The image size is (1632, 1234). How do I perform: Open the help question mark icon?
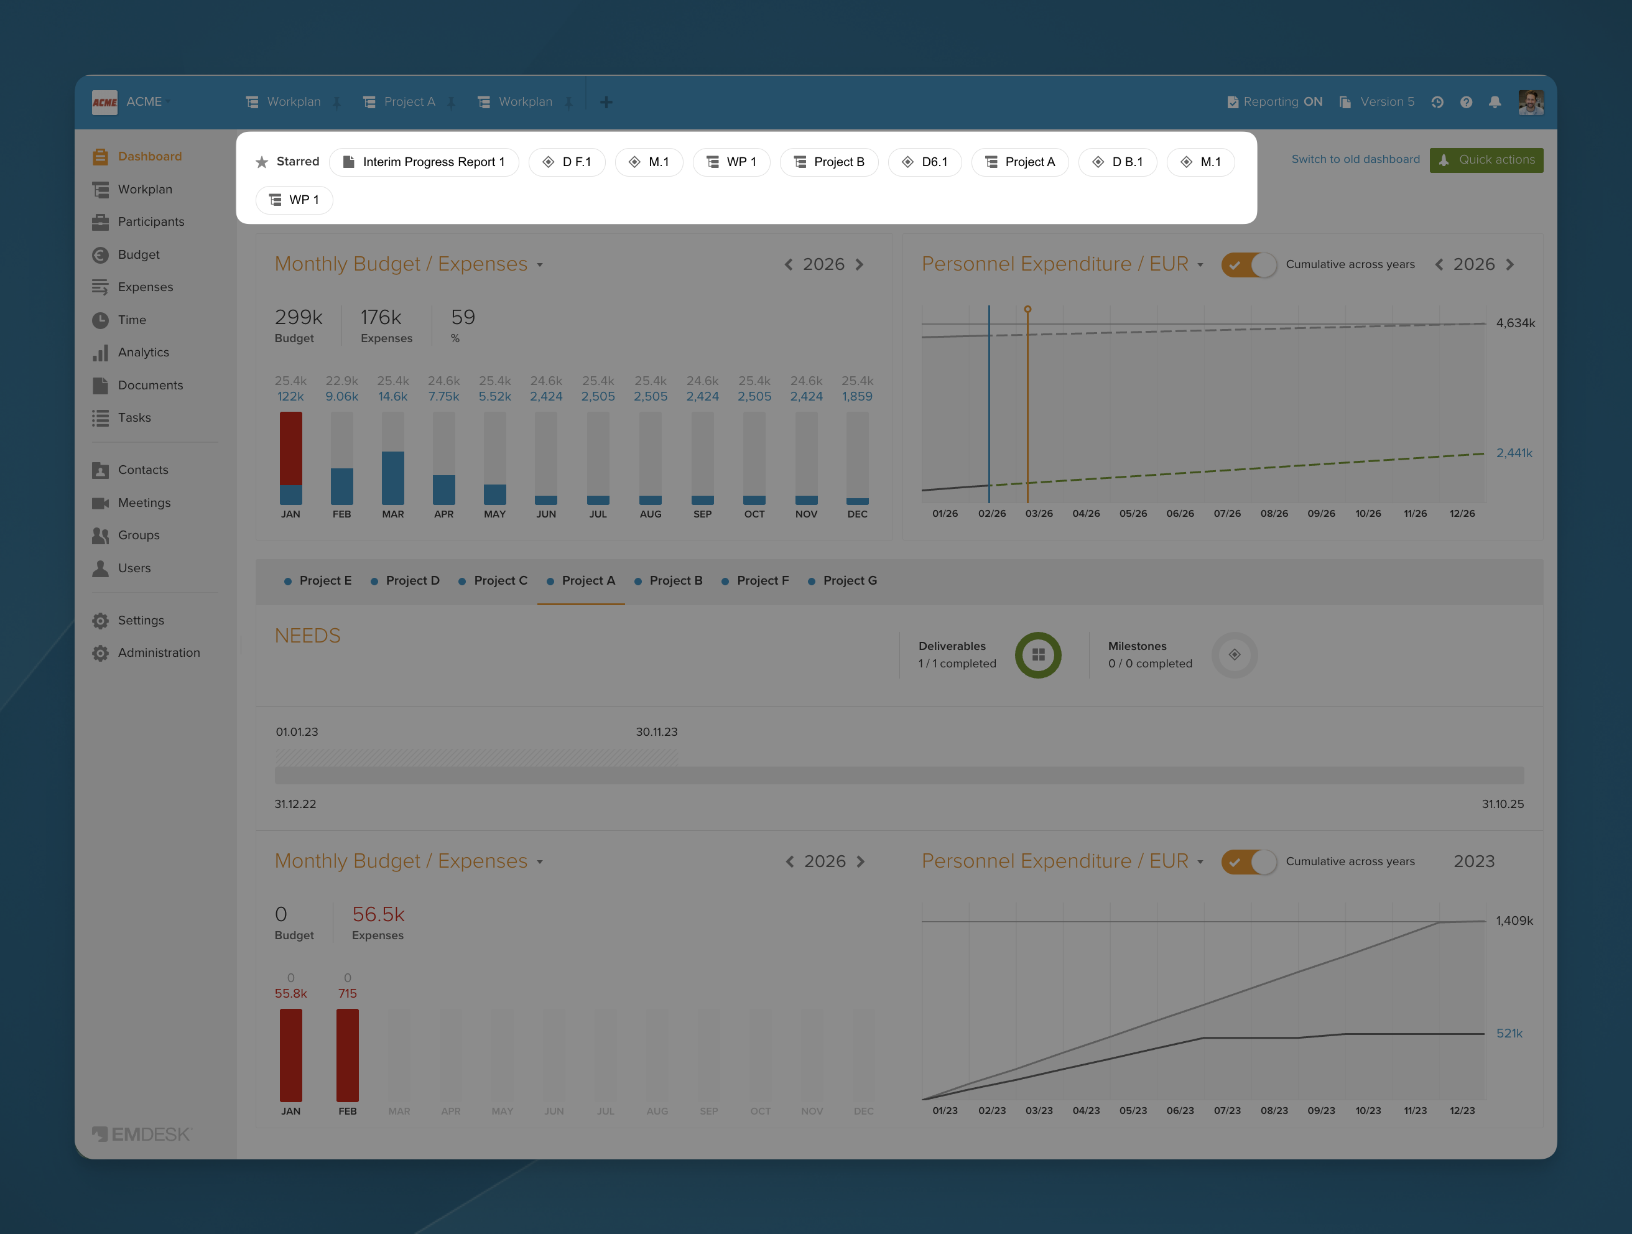(1465, 102)
